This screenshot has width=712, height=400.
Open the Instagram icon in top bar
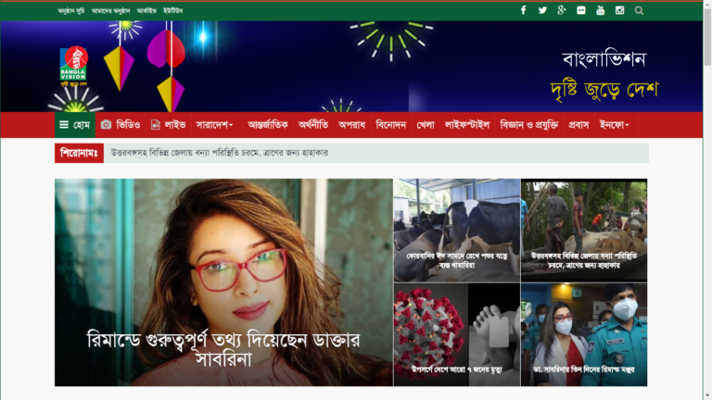(619, 10)
